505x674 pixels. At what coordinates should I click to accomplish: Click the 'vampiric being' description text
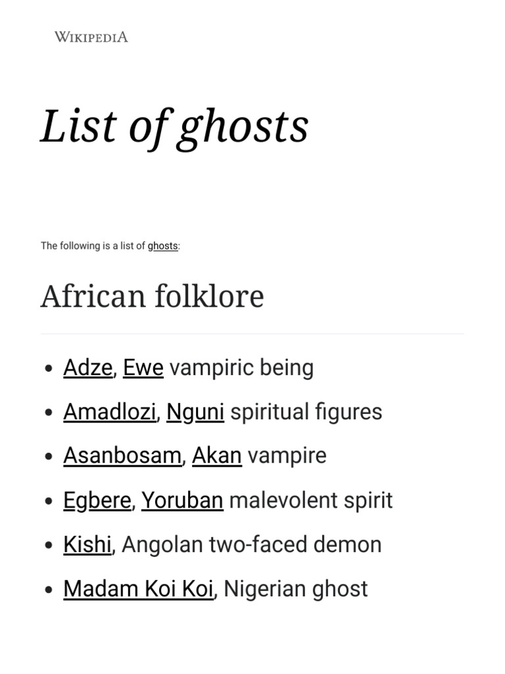click(x=241, y=367)
